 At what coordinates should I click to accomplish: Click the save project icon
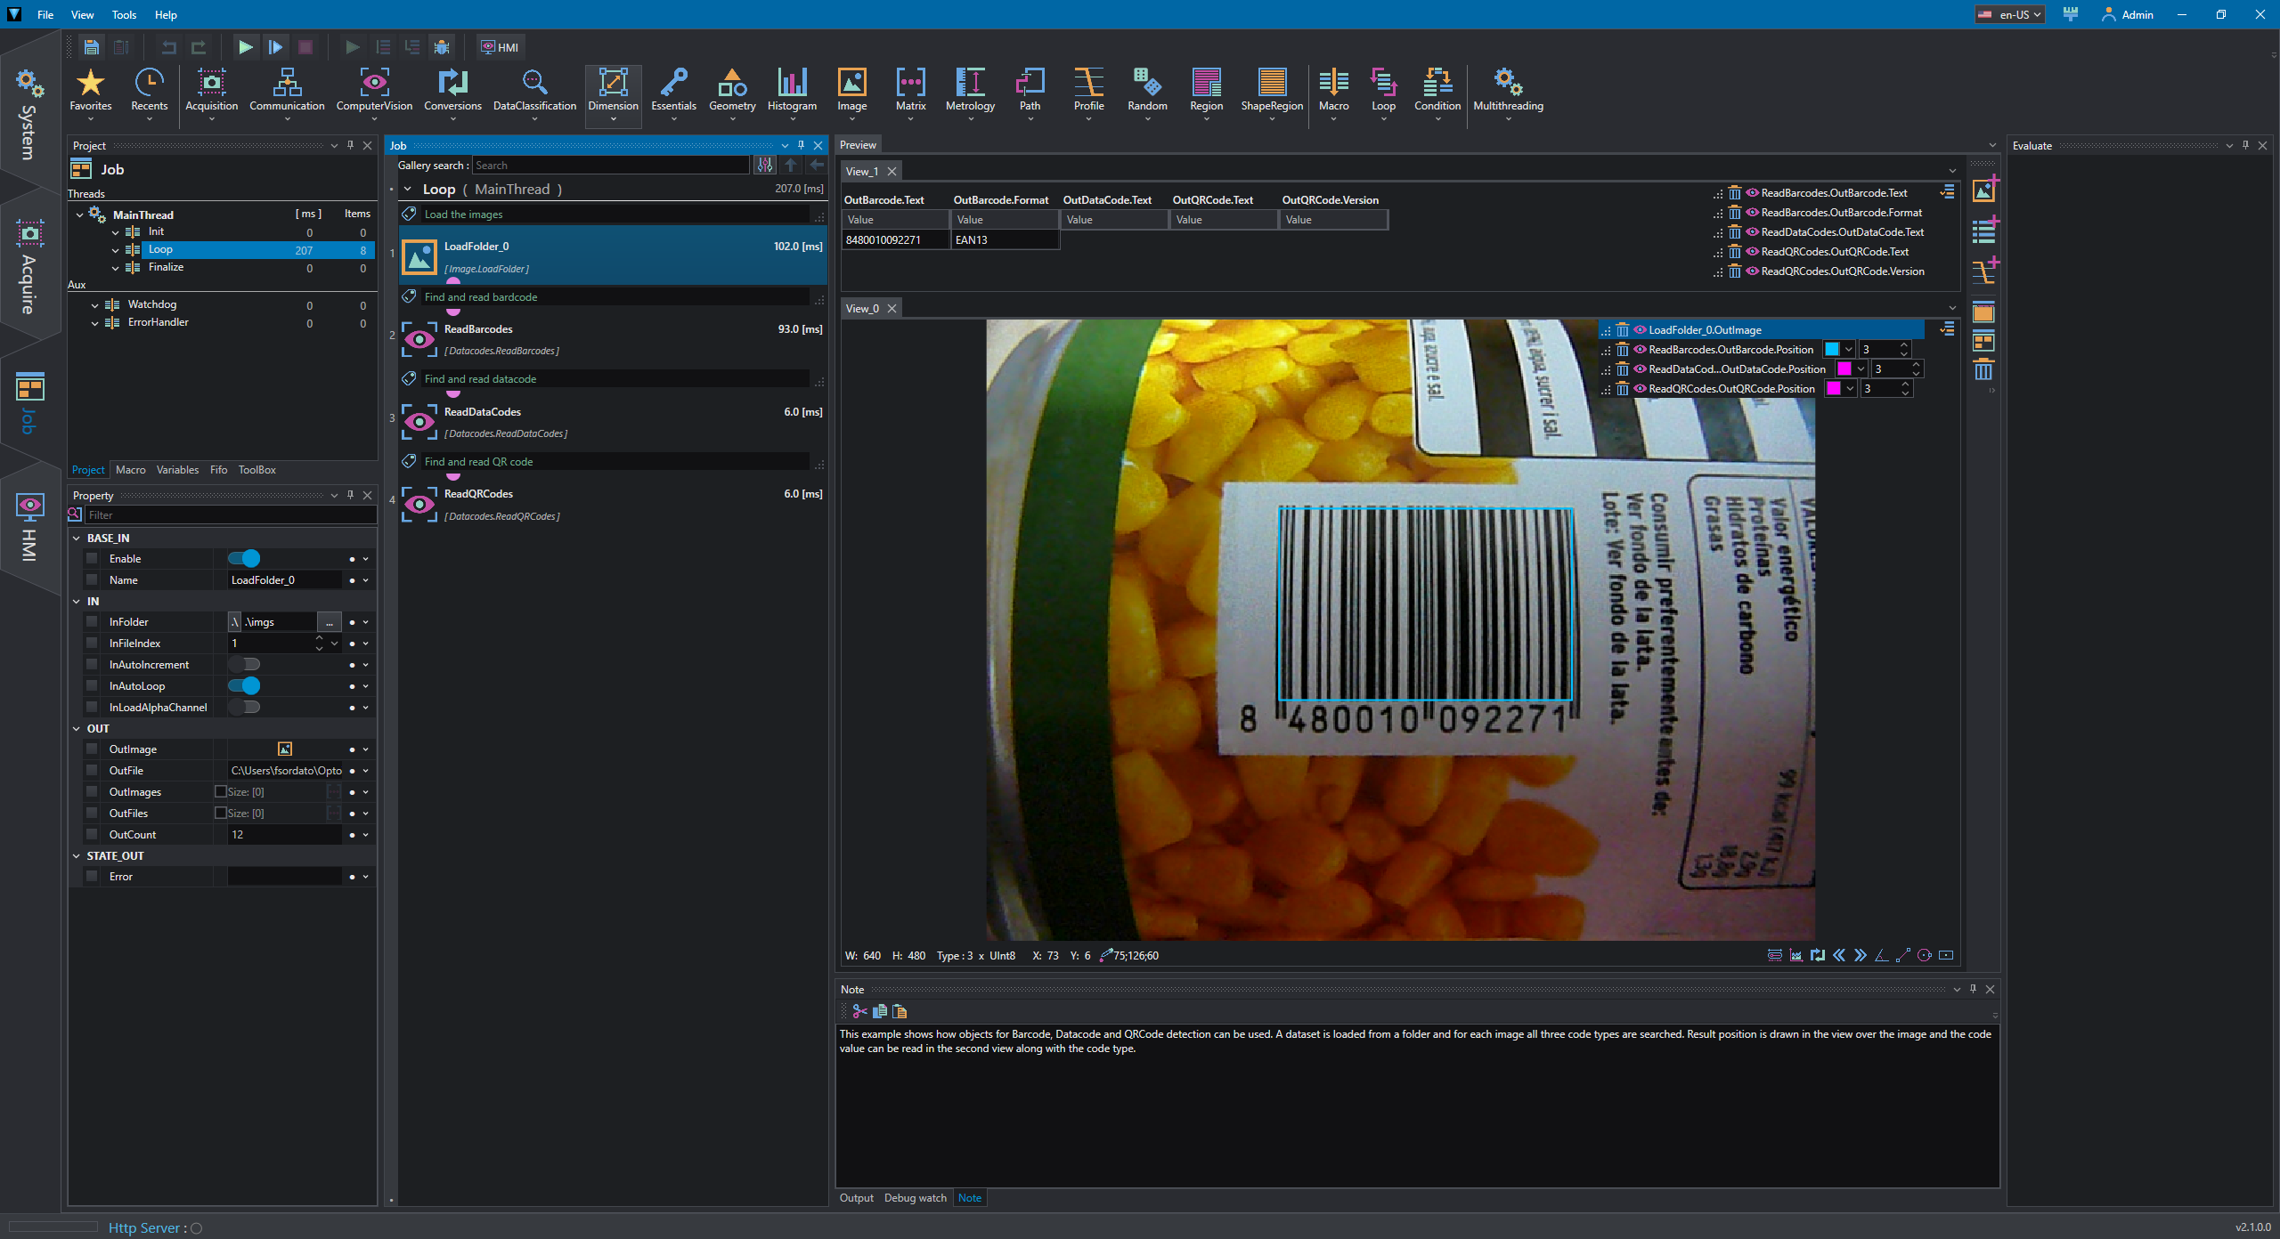click(x=91, y=47)
